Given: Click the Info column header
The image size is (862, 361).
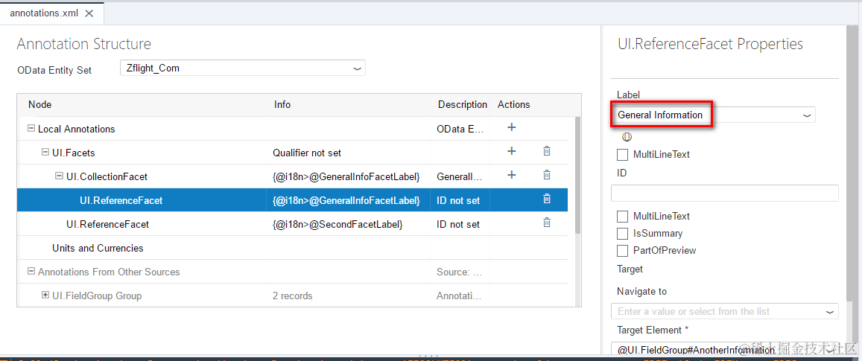Looking at the screenshot, I should click(x=282, y=104).
